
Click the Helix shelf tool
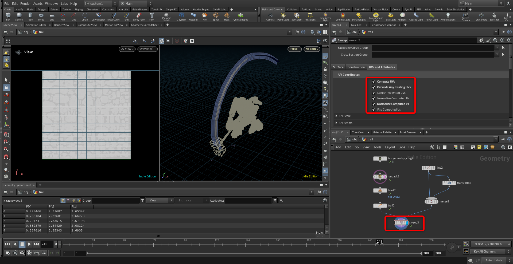coord(227,16)
